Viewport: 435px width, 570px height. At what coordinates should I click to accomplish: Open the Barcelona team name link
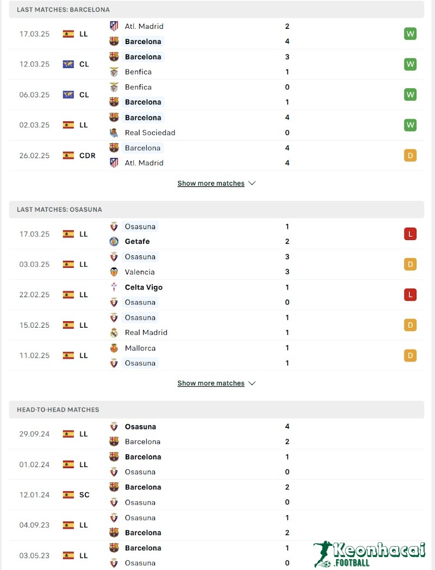coord(143,41)
